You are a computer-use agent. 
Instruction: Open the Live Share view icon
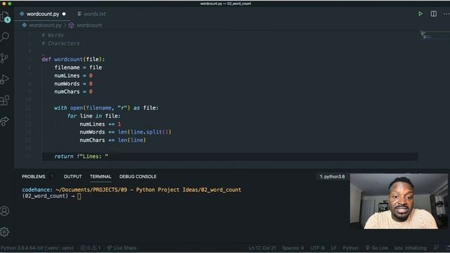(5, 121)
